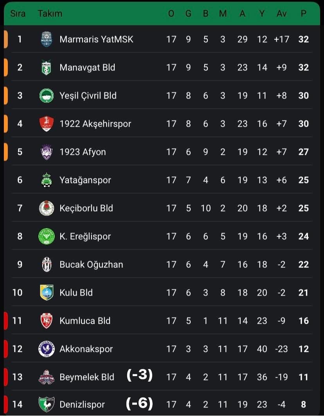Select the Denizlispor rooster logo
This screenshot has height=416, width=324.
(x=47, y=404)
